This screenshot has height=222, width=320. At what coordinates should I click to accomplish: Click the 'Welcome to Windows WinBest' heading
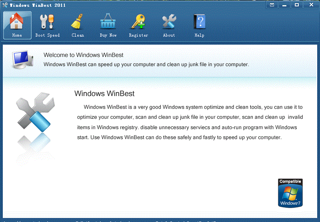[x=83, y=55]
